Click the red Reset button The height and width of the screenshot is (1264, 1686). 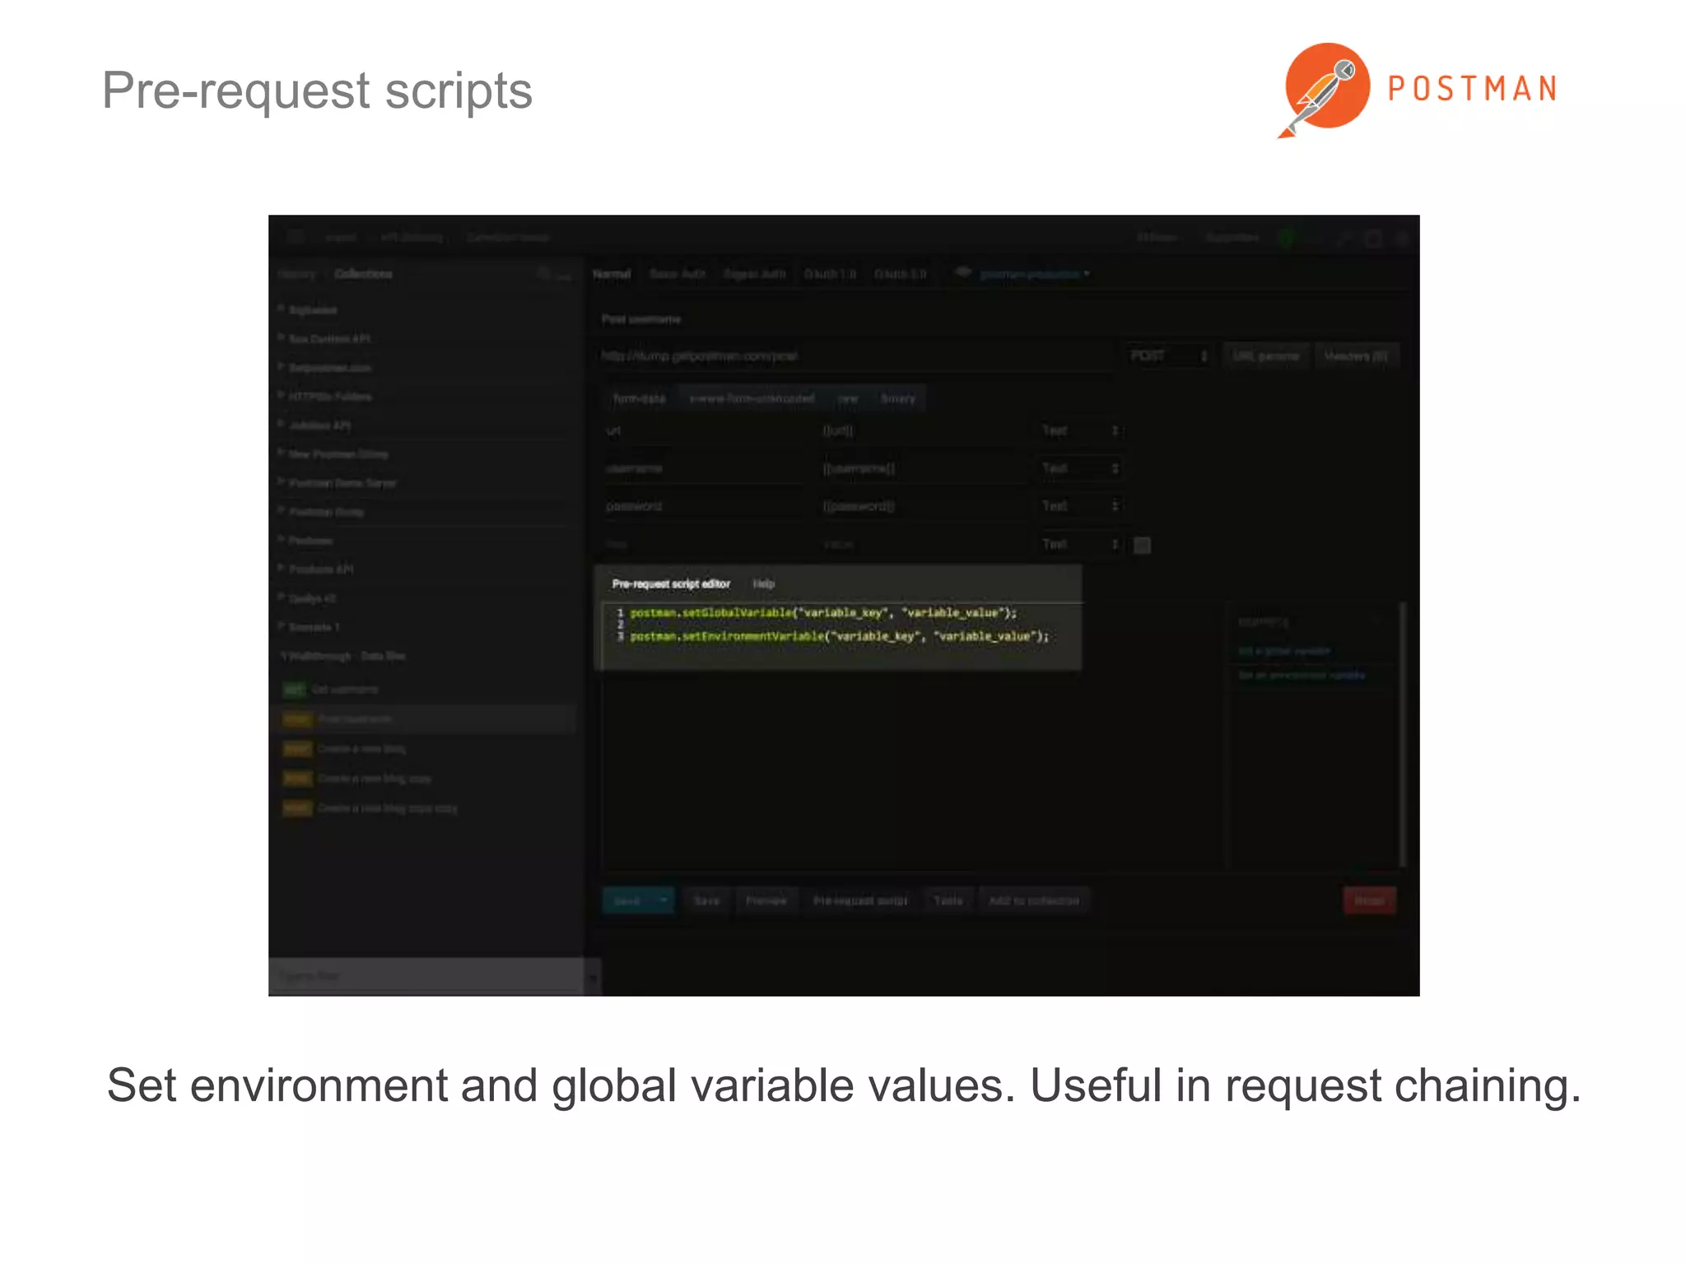(1370, 900)
